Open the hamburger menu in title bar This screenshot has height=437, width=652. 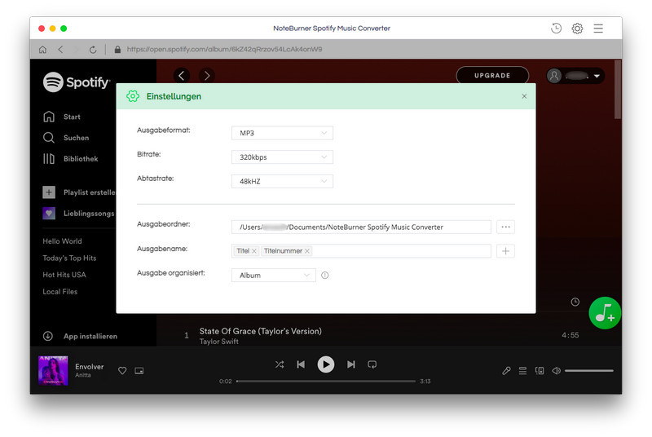coord(598,29)
